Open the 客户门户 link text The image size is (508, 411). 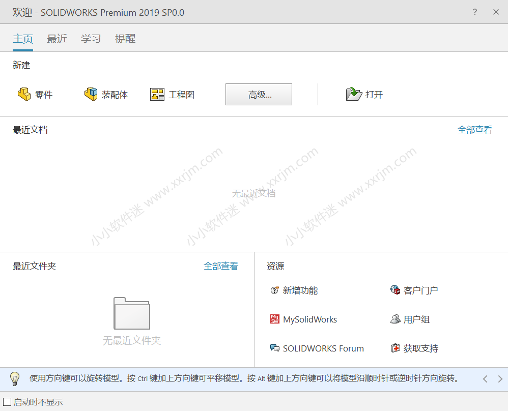click(421, 290)
